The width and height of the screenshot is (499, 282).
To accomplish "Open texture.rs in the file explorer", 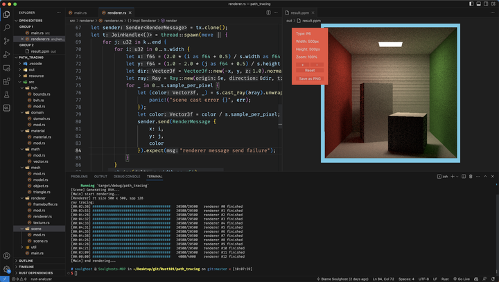I will pos(41,222).
